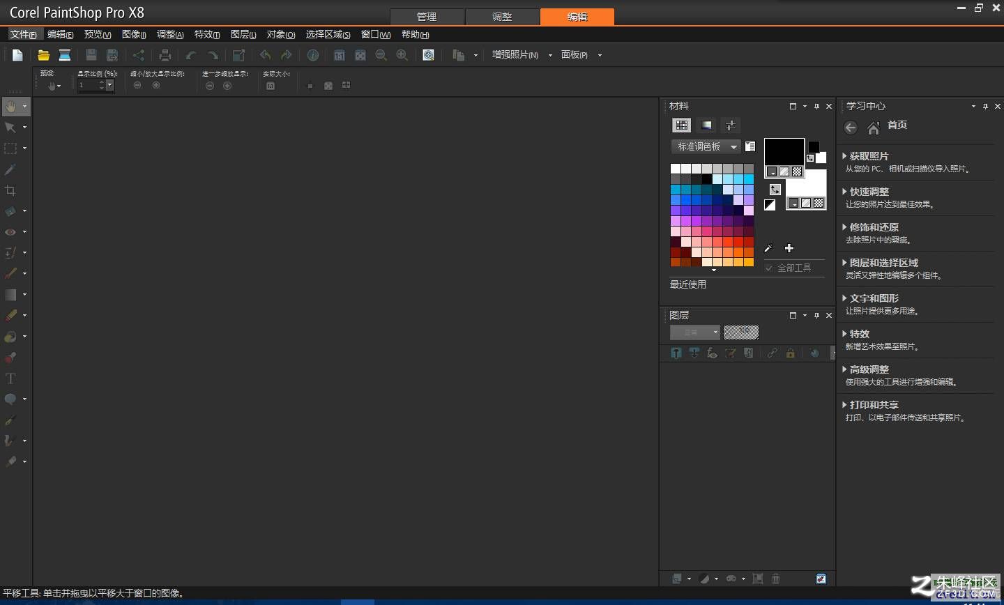Open a file with folder icon
Viewport: 1004px width, 605px height.
[43, 55]
